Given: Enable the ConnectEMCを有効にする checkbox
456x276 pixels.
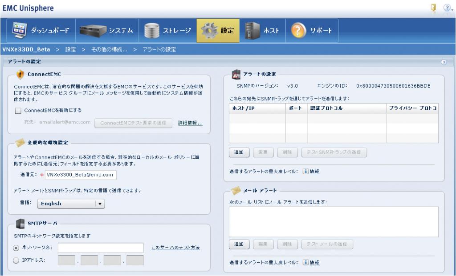Looking at the screenshot, I should click(x=18, y=111).
